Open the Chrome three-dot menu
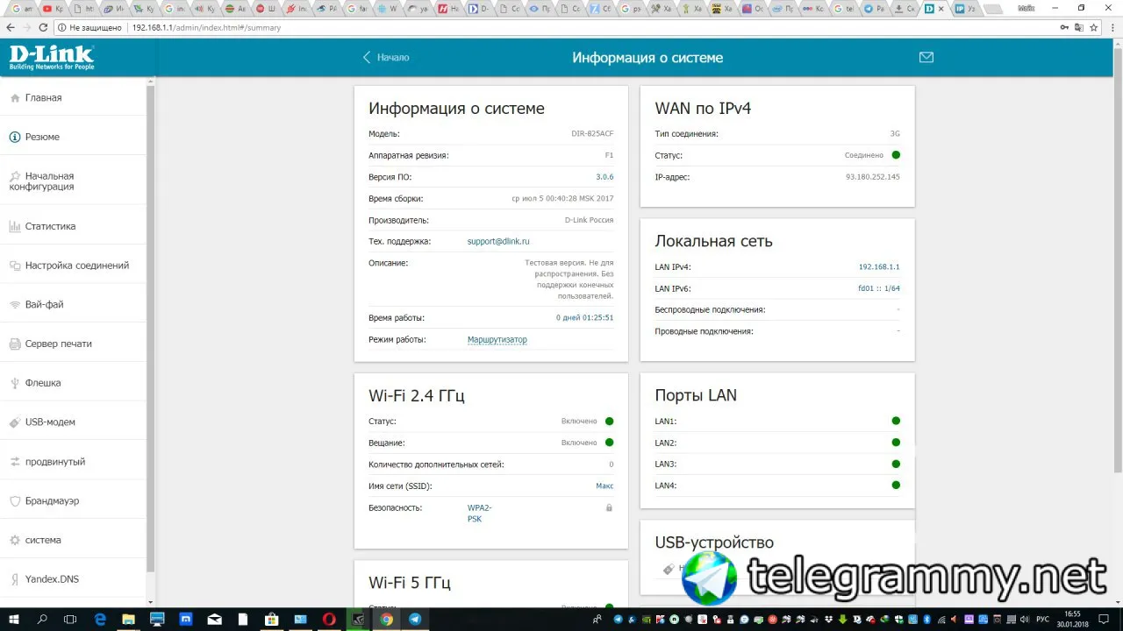This screenshot has height=631, width=1123. [x=1112, y=28]
